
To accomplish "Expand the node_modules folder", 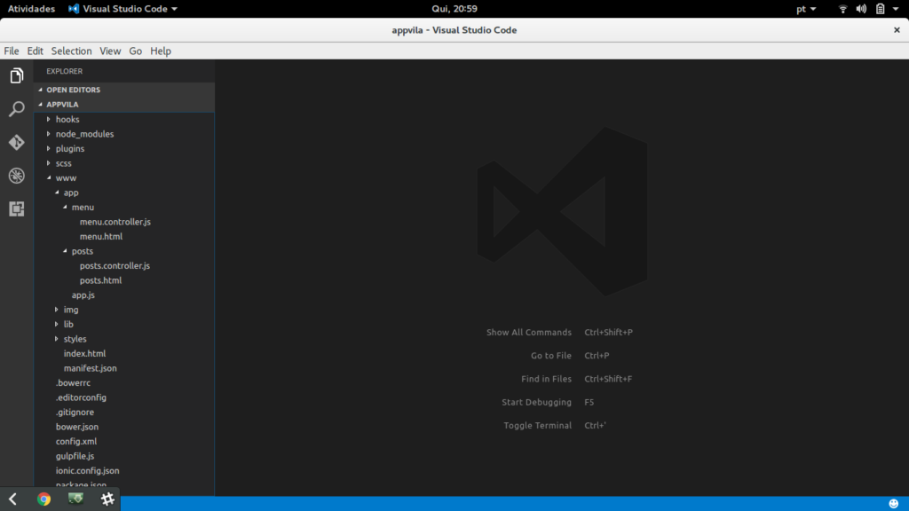I will [84, 134].
